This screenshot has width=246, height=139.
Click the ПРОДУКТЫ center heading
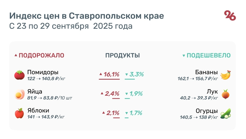tap(122, 55)
